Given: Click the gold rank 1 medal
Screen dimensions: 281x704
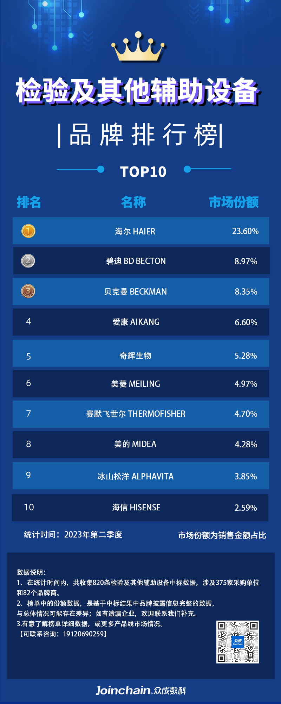Looking at the screenshot, I should pos(28,231).
